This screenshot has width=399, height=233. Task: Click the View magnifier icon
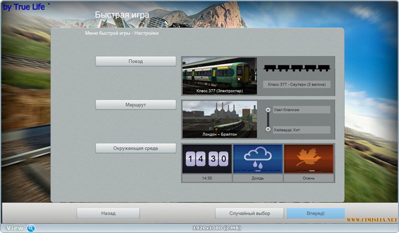click(31, 228)
